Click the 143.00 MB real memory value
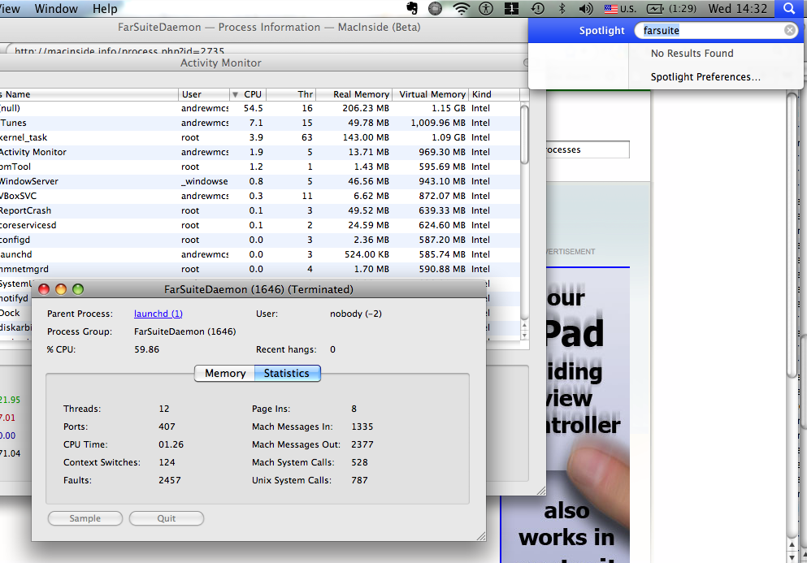The width and height of the screenshot is (807, 563). coord(366,137)
